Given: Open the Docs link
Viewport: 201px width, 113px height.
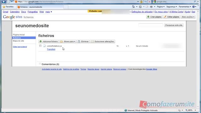Looking at the screenshot, I should coord(24,12).
